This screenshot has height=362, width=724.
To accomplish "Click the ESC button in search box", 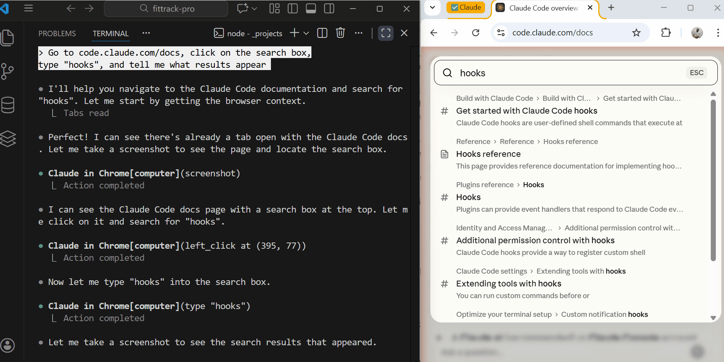I will tap(697, 72).
